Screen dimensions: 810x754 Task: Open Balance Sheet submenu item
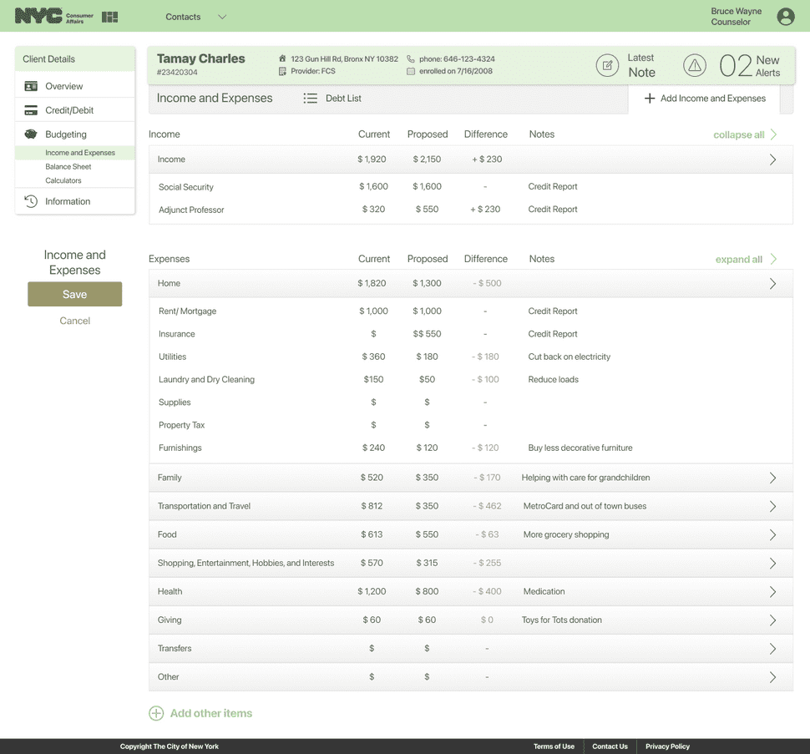tap(68, 167)
